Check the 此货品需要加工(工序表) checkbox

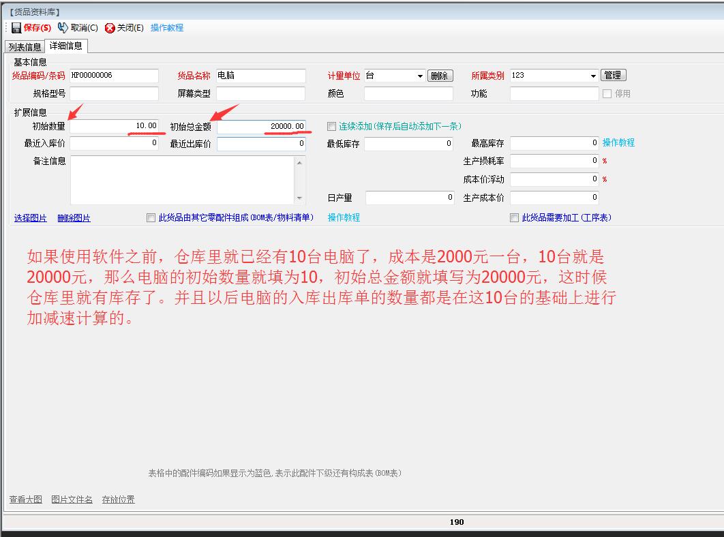(515, 217)
